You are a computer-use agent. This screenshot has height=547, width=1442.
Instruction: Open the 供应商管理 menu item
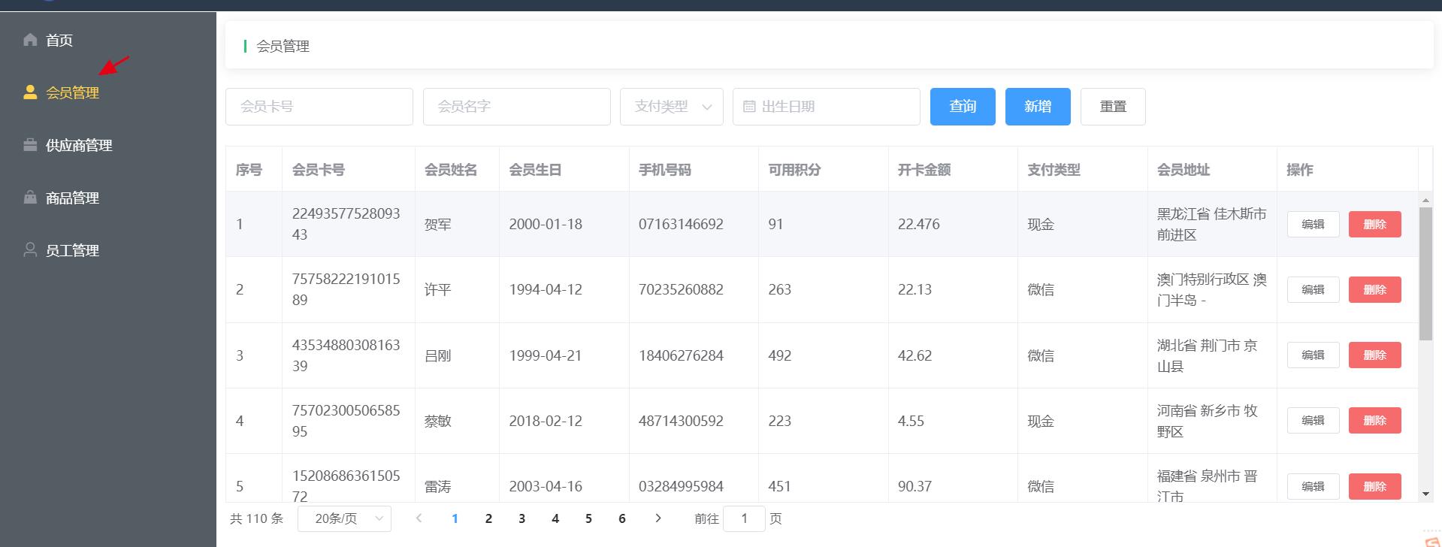[x=108, y=145]
